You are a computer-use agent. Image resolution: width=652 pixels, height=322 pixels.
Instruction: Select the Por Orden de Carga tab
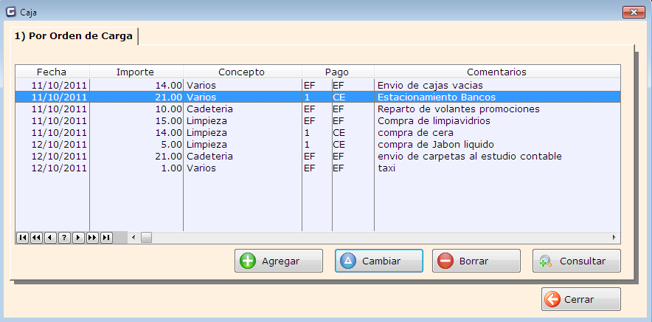coord(74,35)
